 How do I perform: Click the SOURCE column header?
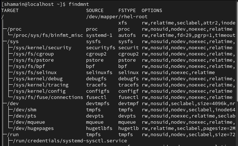click(x=95, y=11)
